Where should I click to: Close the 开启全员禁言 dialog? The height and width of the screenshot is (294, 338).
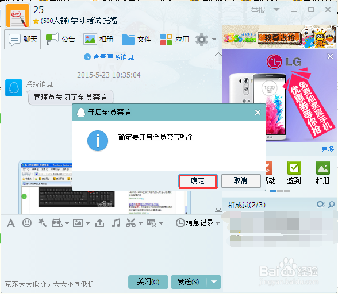click(258, 112)
